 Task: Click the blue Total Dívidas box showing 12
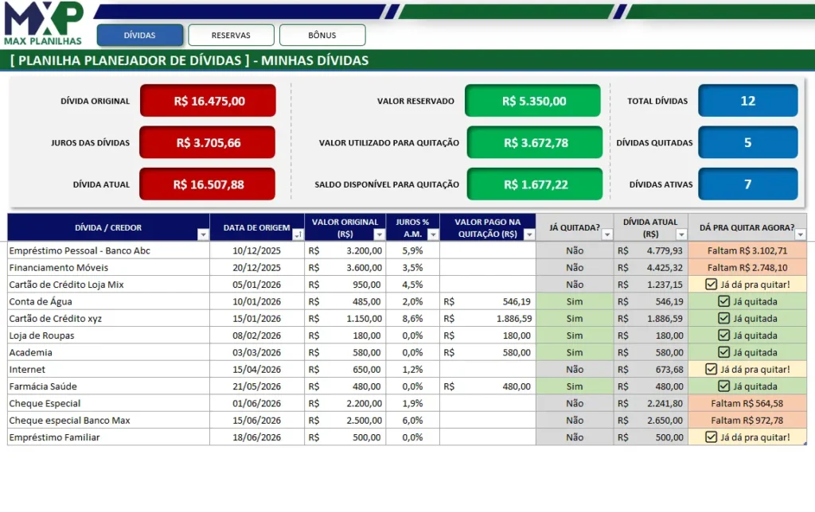[x=748, y=101]
